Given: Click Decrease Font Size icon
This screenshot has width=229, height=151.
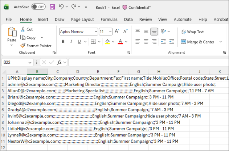Looking at the screenshot, I should [125, 32].
